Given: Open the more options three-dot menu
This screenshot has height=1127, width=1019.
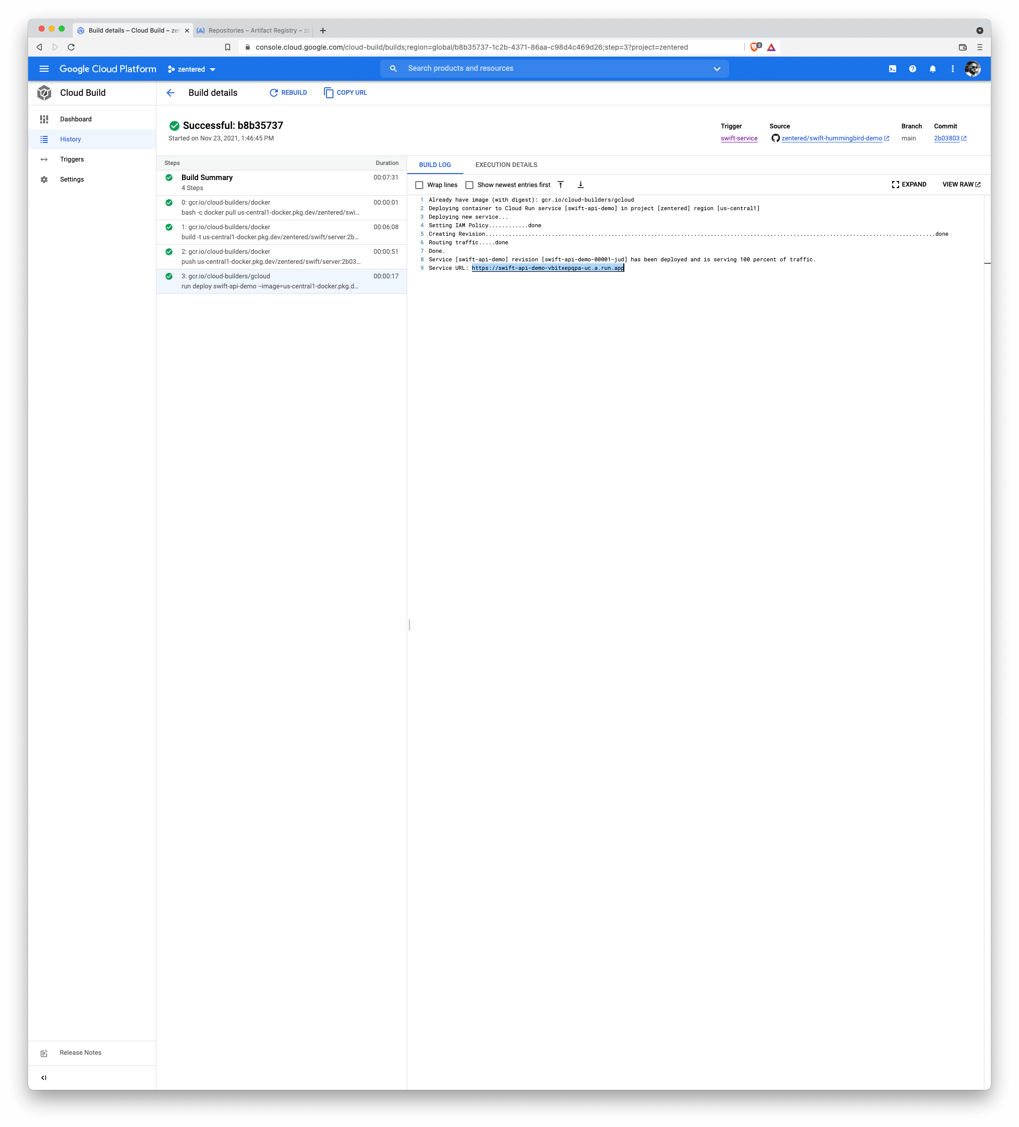Looking at the screenshot, I should [952, 68].
